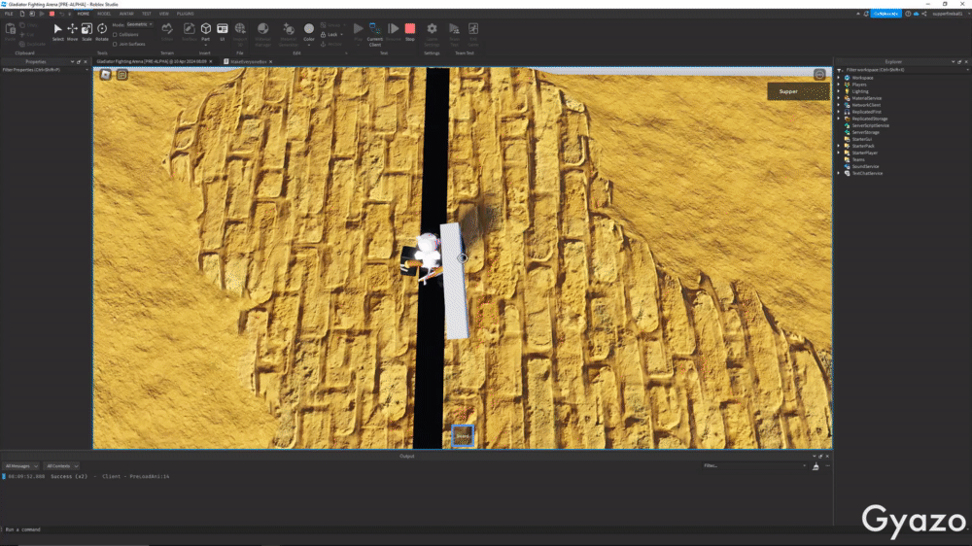Select SoundService in Explorer
The width and height of the screenshot is (972, 546).
pos(865,167)
